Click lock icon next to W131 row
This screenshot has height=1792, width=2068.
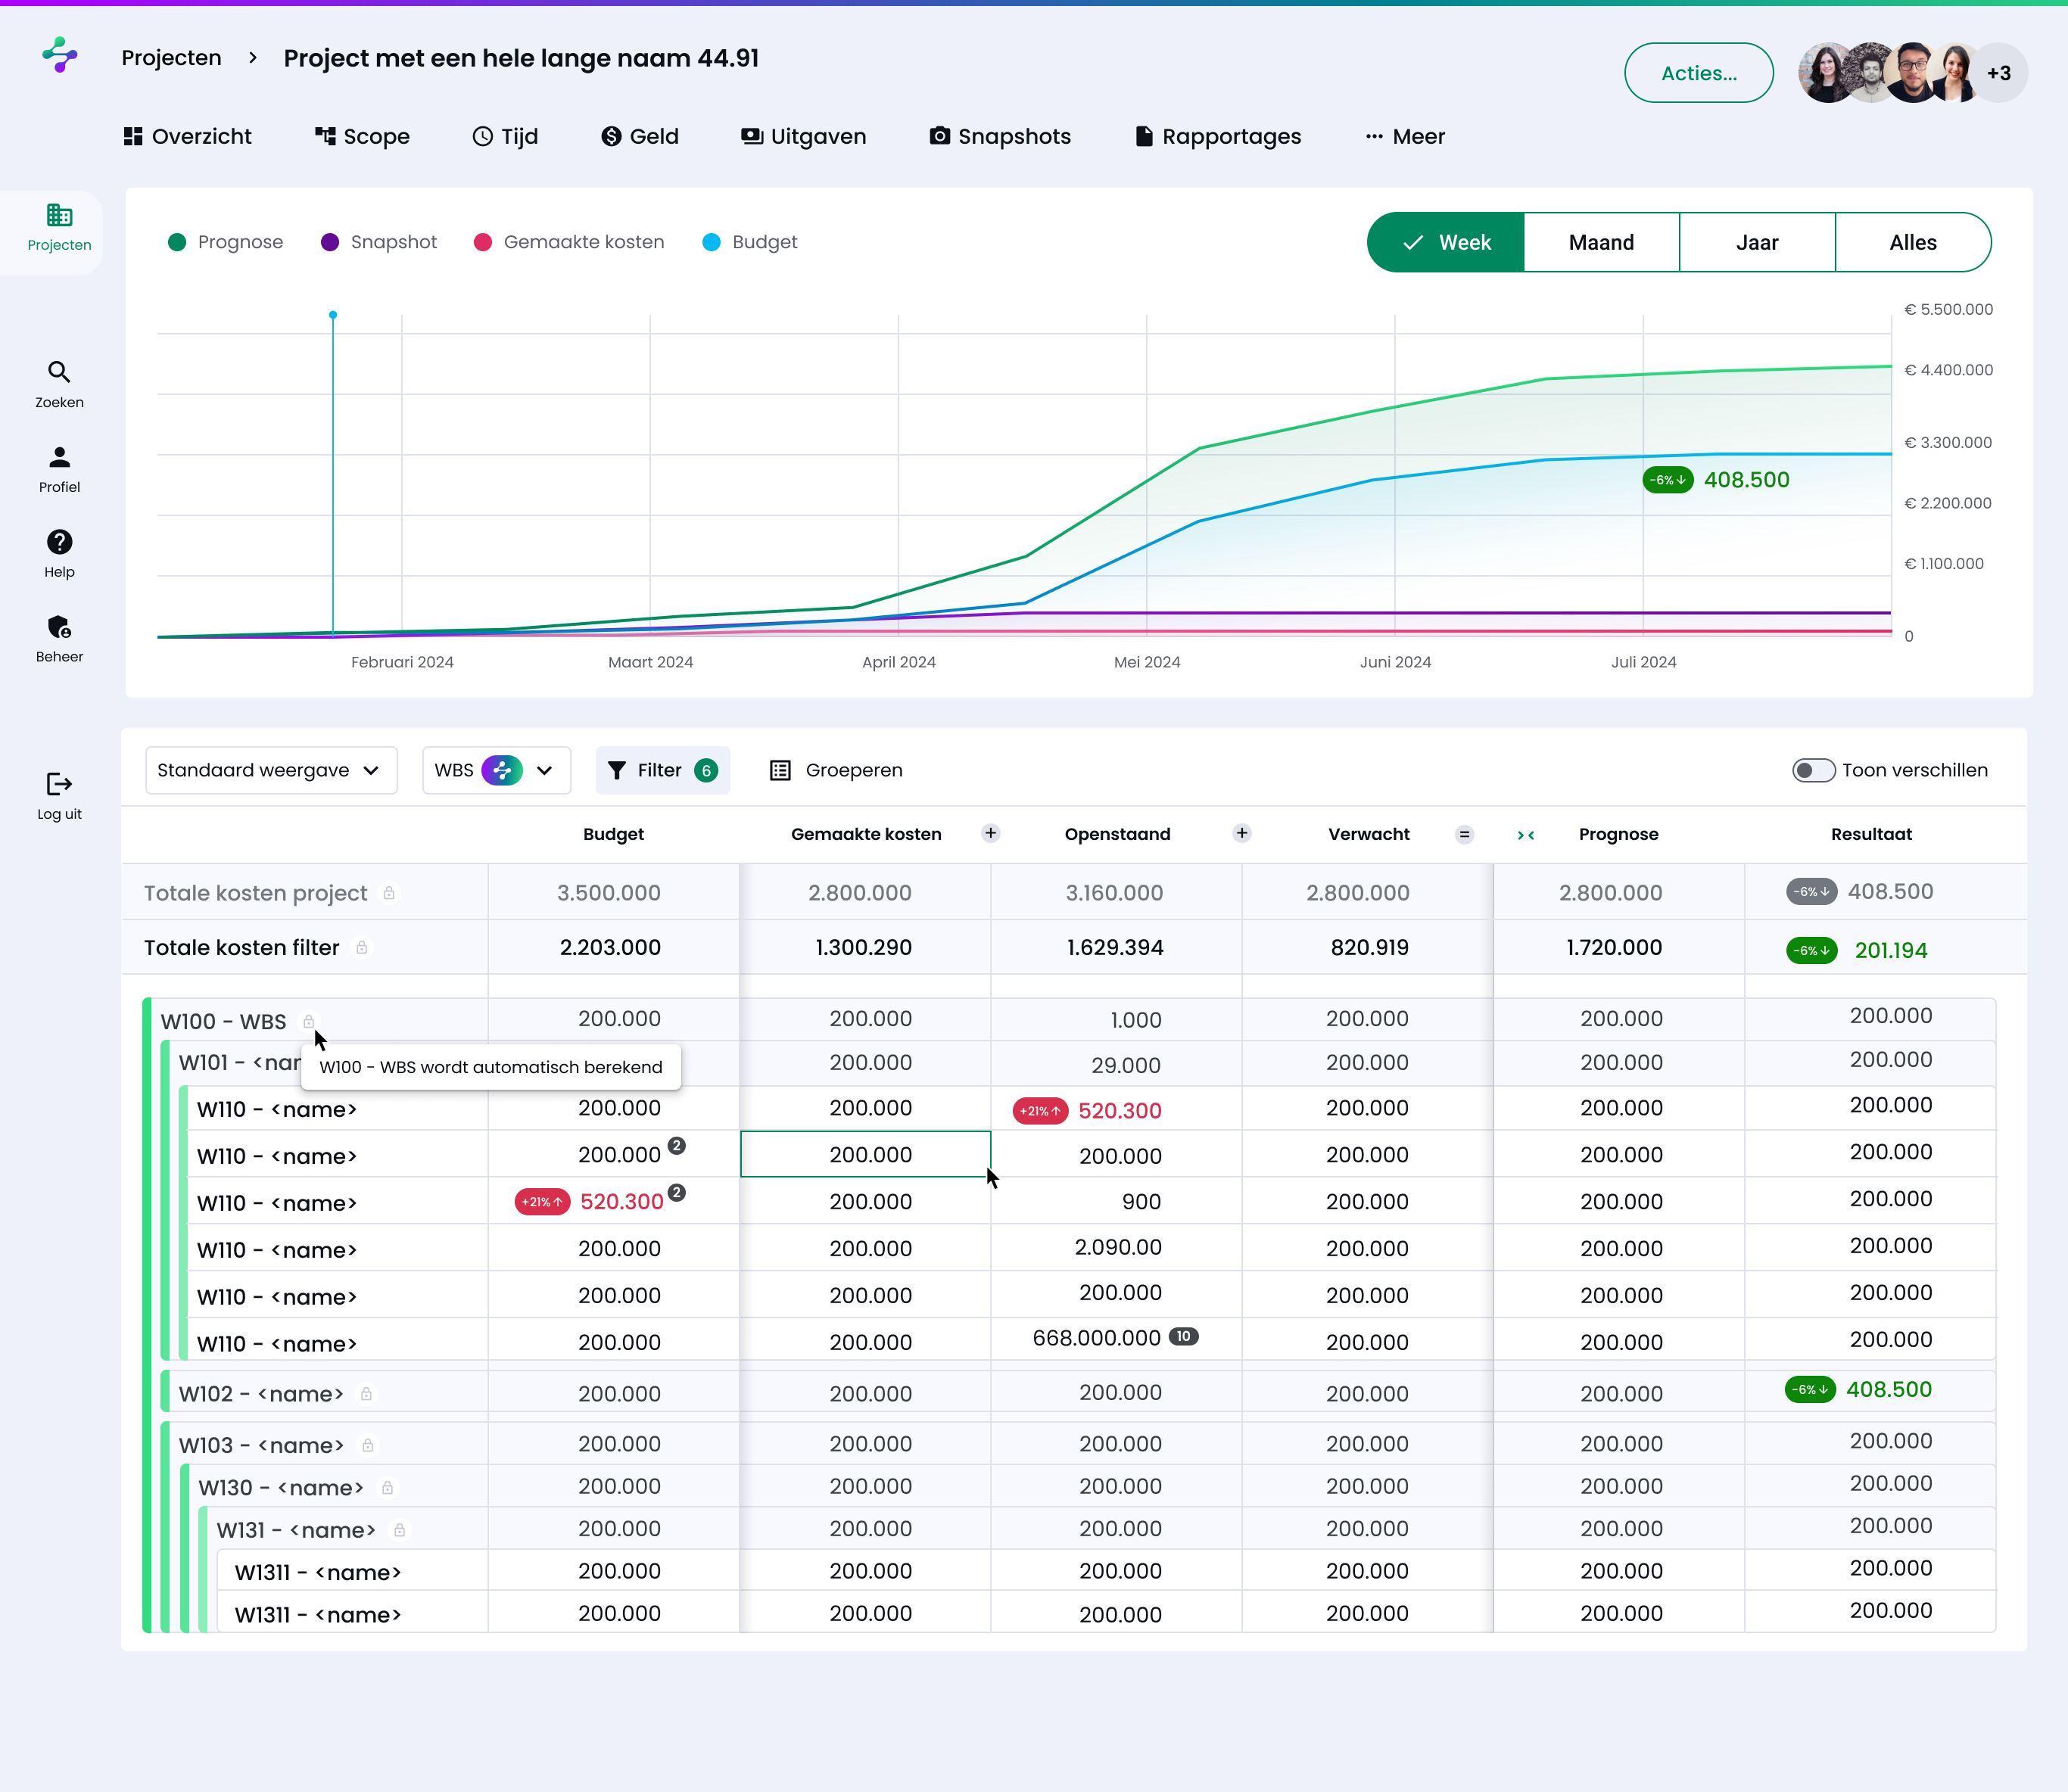(399, 1529)
